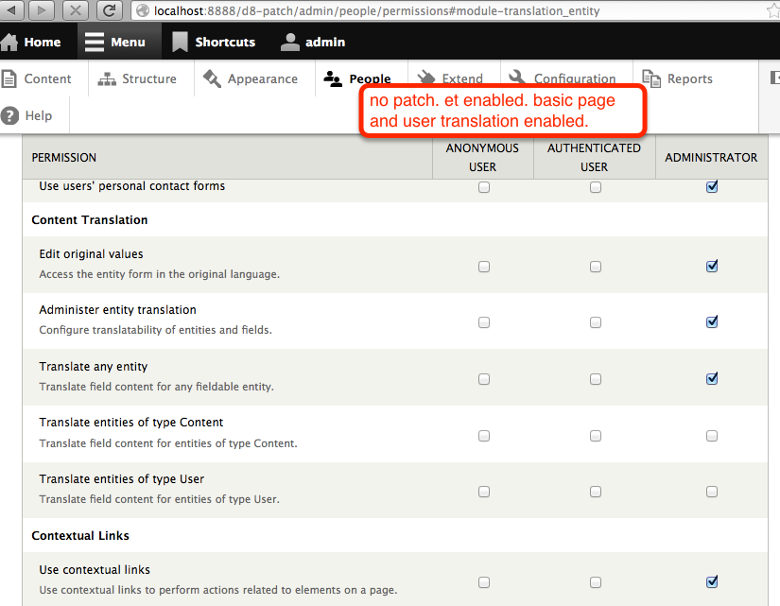Click the Appearance paintbrush icon

(x=213, y=78)
